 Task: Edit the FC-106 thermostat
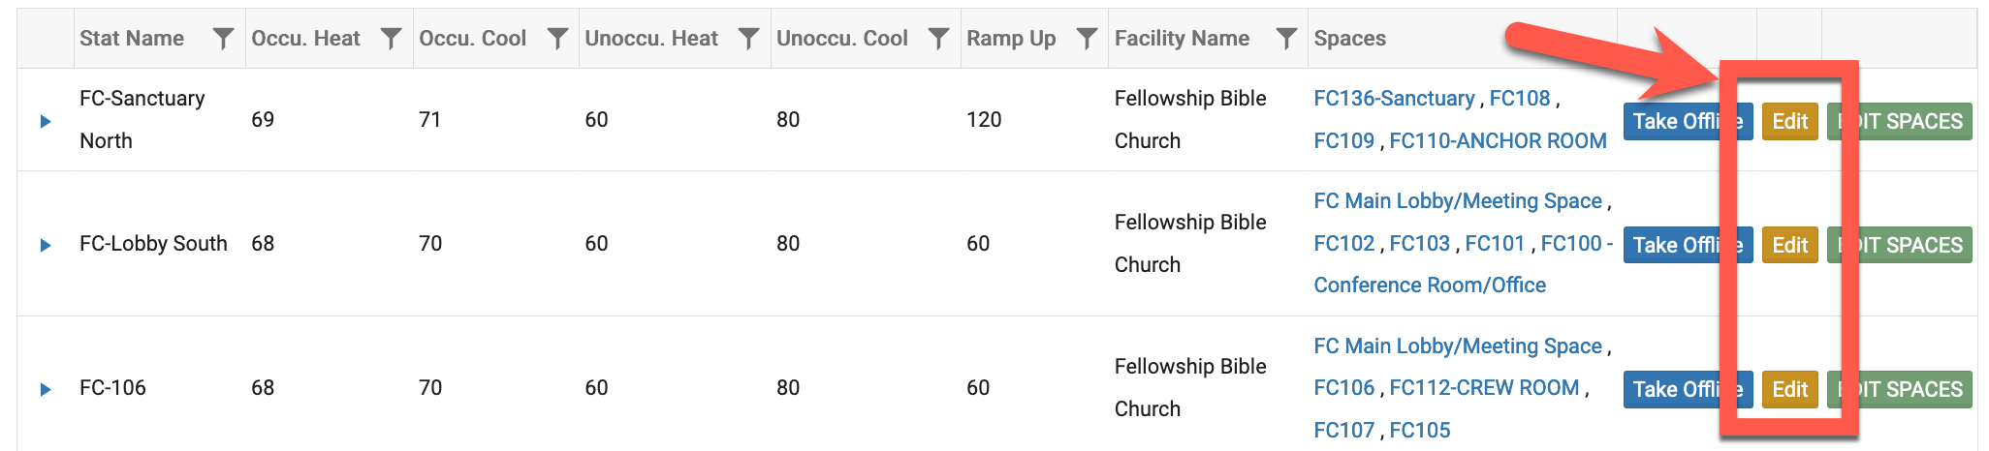[1789, 389]
